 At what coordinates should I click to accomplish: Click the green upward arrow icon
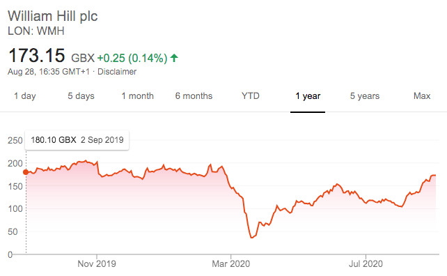[x=174, y=58]
